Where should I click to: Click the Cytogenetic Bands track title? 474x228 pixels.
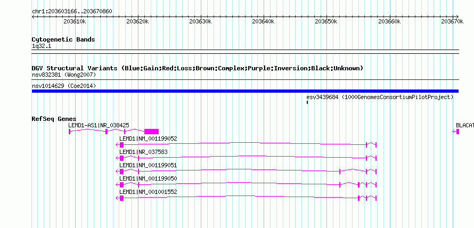(x=63, y=39)
